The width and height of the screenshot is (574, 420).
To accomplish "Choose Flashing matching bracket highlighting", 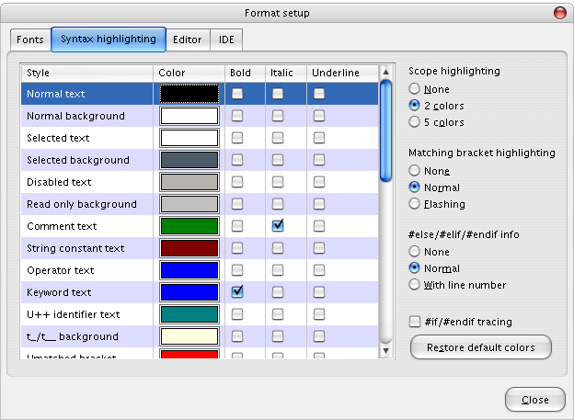I will (415, 204).
